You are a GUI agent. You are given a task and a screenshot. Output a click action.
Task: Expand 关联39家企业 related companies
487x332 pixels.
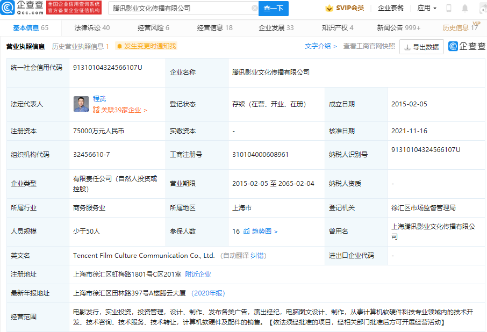pos(120,110)
